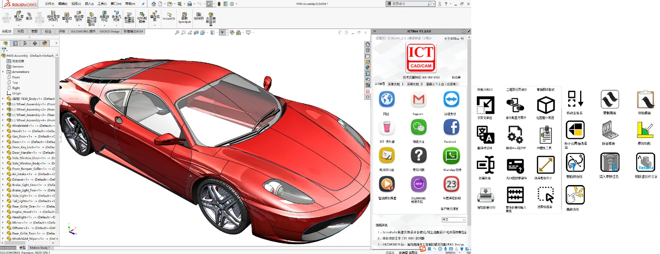
Task: Switch to Motion Study 1 tab
Action: [40, 248]
